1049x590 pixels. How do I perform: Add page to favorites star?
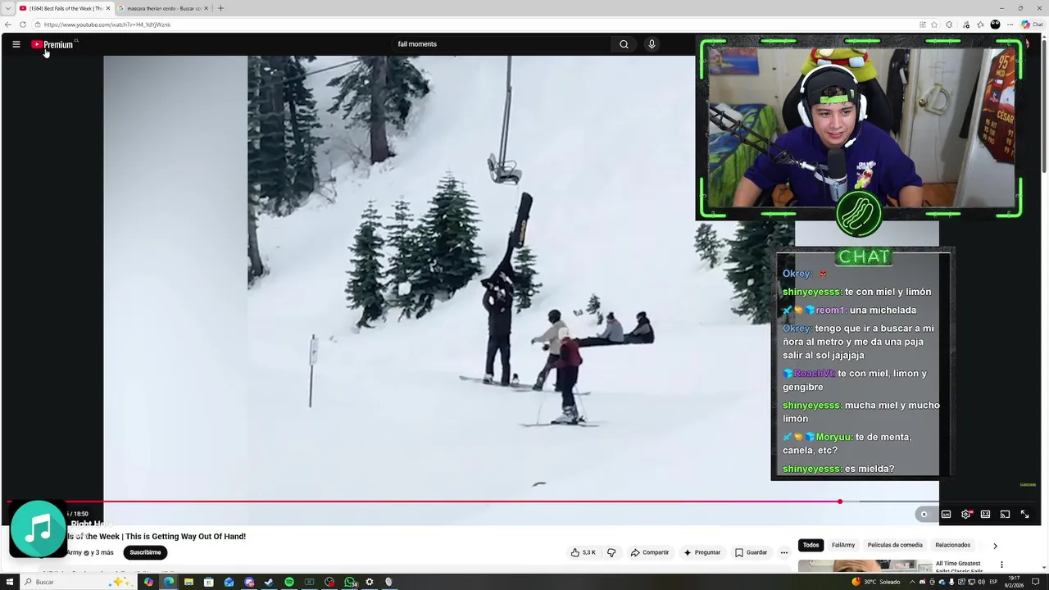coord(934,25)
